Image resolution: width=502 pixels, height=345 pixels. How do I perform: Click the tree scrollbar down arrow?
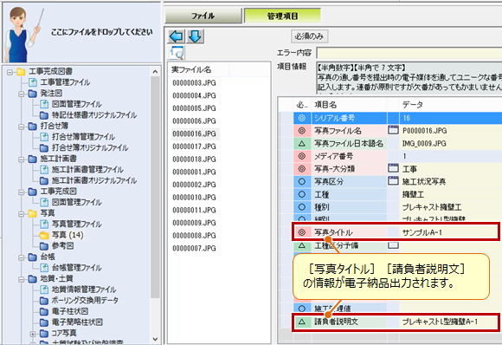(155, 339)
